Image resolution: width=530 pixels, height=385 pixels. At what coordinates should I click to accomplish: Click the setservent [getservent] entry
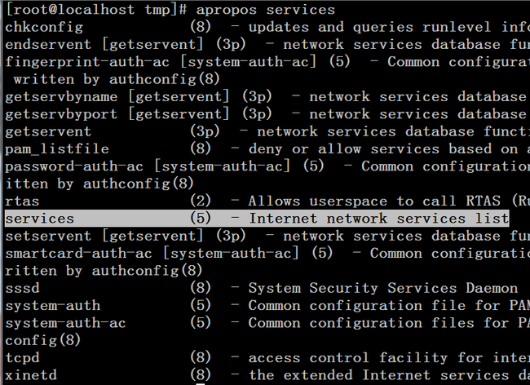[x=267, y=236]
